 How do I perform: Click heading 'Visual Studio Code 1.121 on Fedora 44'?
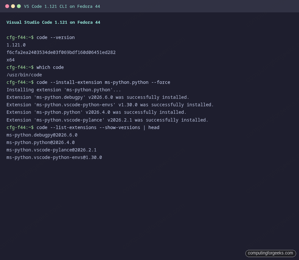(53, 22)
